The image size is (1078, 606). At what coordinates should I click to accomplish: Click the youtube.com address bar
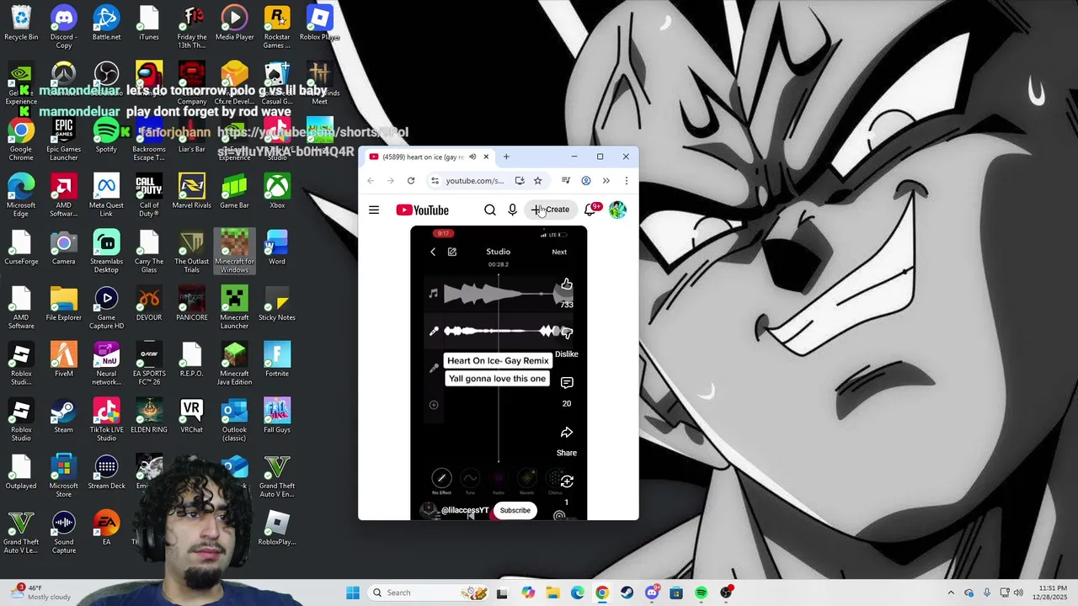475,180
